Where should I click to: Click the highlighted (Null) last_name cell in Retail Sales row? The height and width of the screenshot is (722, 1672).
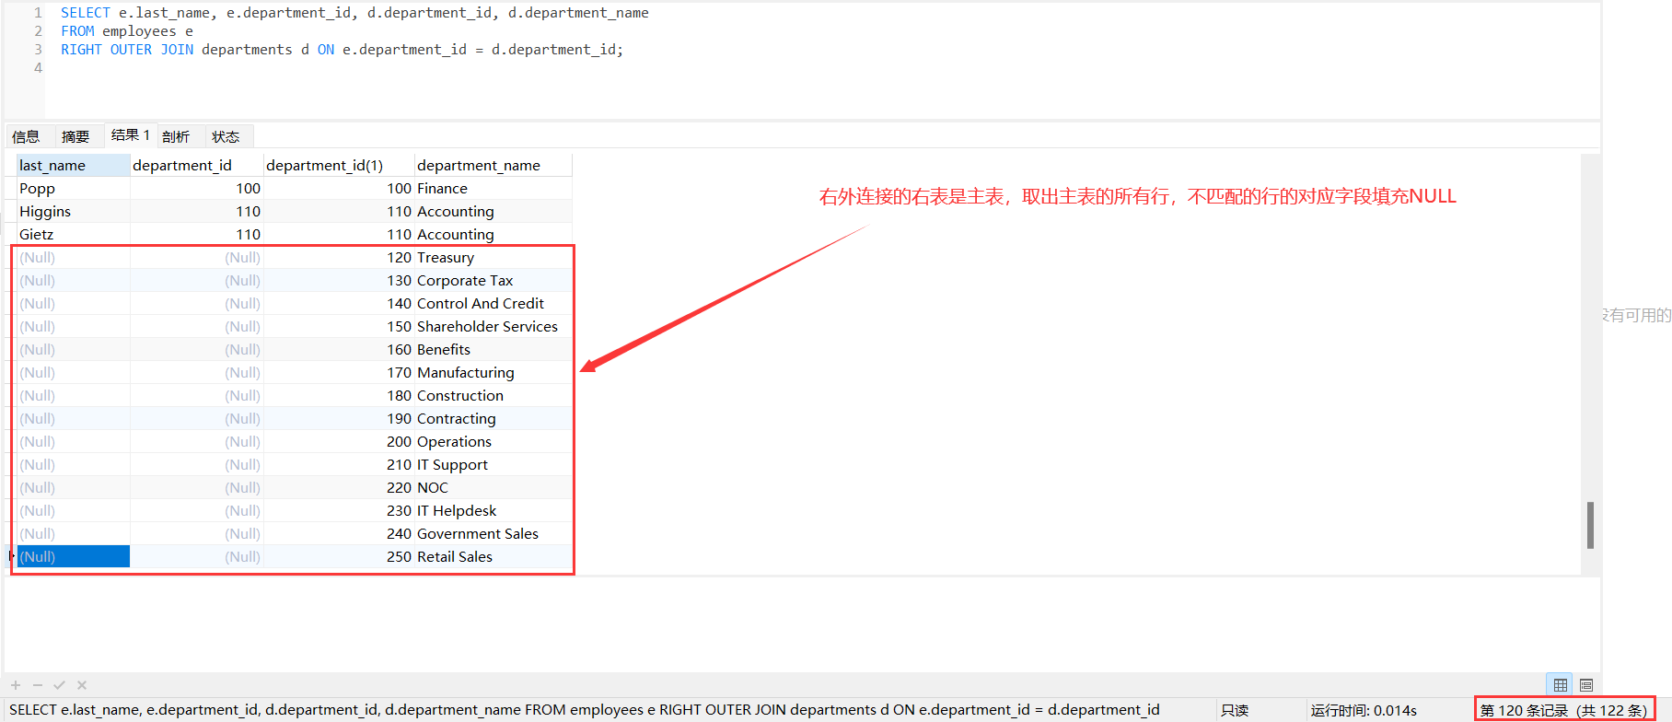(74, 556)
